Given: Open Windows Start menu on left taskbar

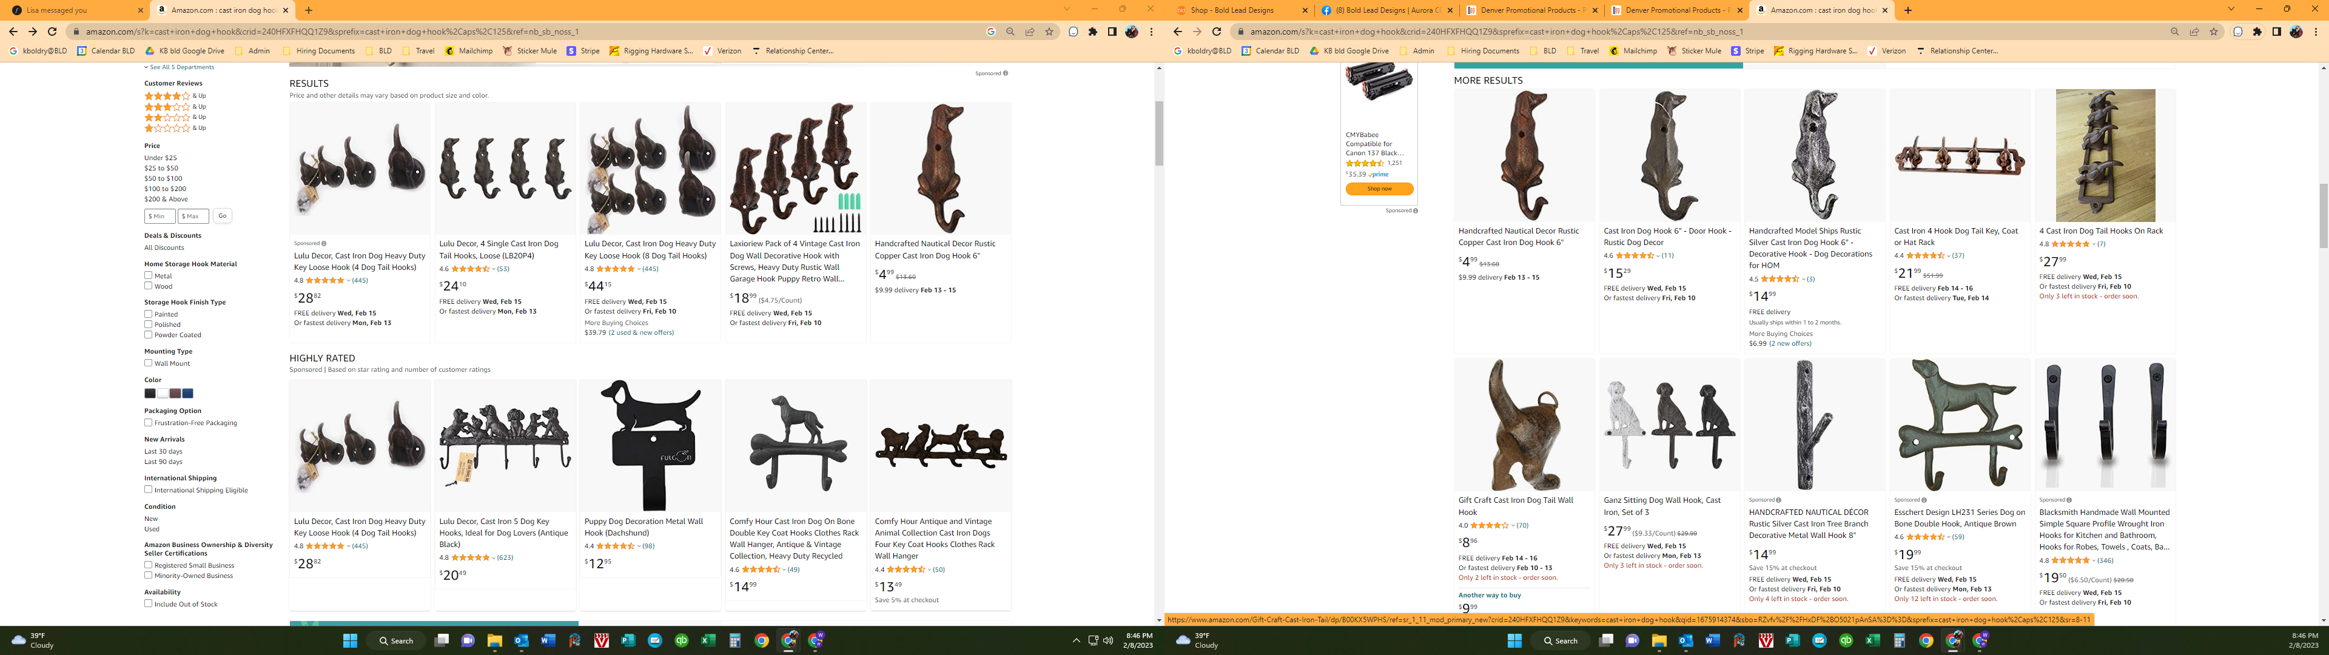Looking at the screenshot, I should [350, 640].
